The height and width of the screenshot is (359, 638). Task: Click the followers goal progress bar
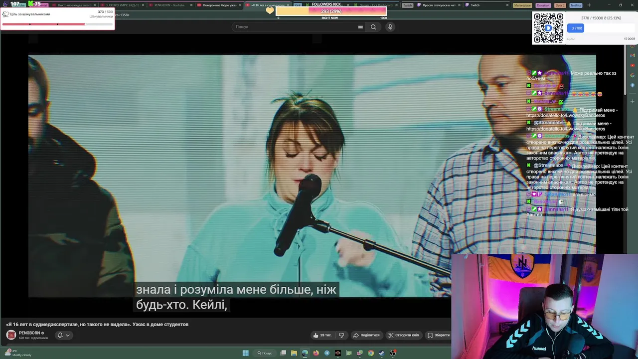point(57,24)
